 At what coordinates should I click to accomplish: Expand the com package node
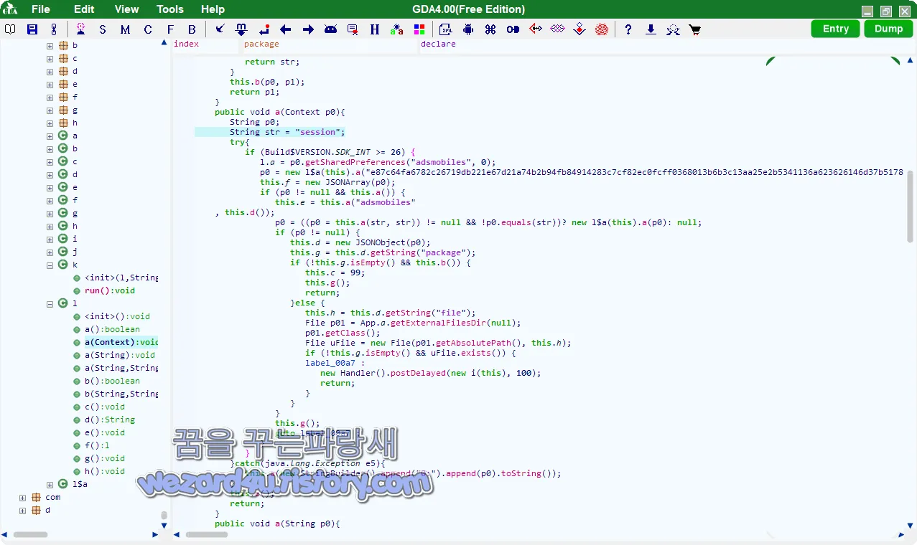(23, 497)
